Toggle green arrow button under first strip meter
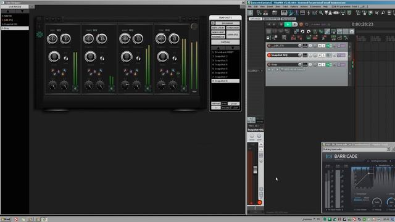The width and height of the screenshot is (395, 222). [x=75, y=88]
